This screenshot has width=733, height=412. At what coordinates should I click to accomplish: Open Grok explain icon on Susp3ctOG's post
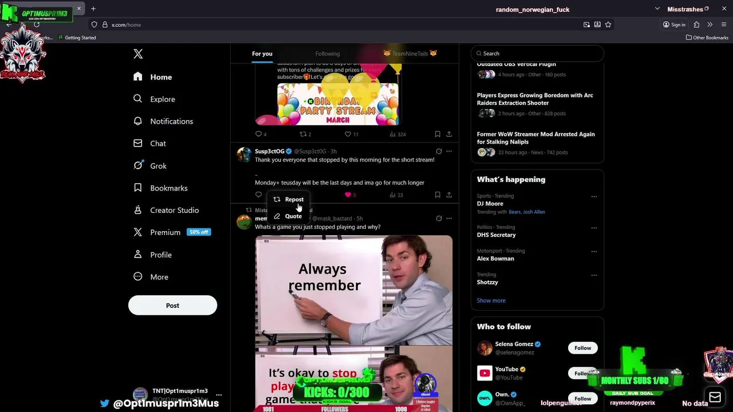click(439, 152)
